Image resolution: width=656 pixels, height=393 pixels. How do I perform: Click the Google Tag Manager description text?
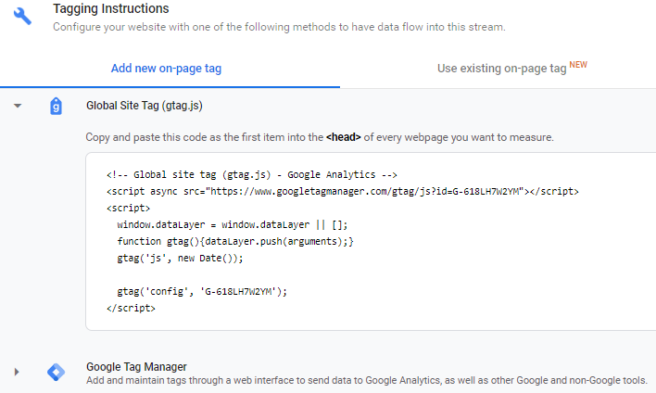point(367,380)
